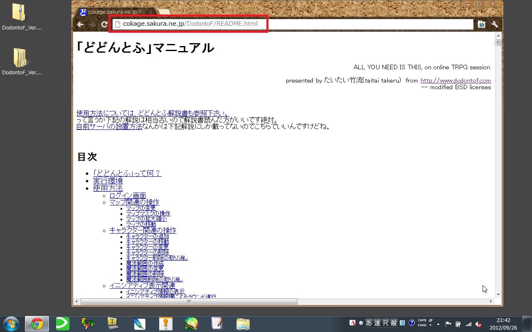Viewport: 532px width, 332px height.
Task: Click the horizontal scrollbar thumb
Action: point(189,302)
